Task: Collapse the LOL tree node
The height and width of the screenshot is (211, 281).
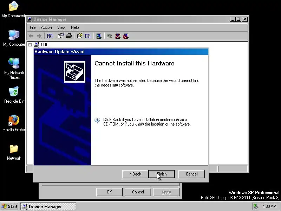Action: pos(30,45)
